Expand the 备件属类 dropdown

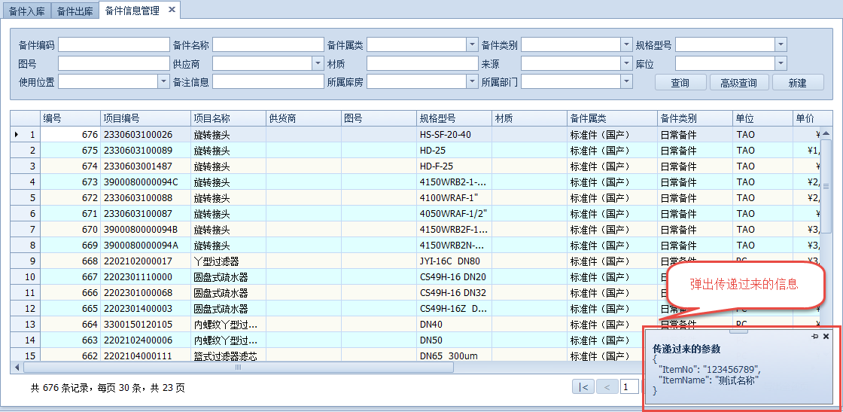[472, 45]
